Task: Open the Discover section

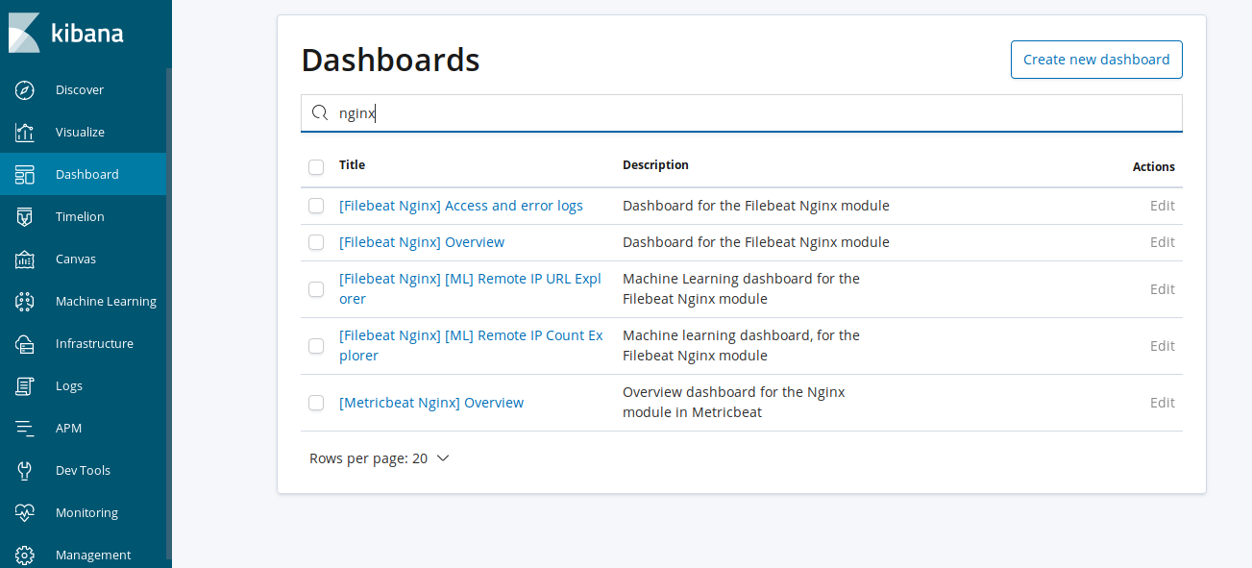Action: tap(79, 89)
